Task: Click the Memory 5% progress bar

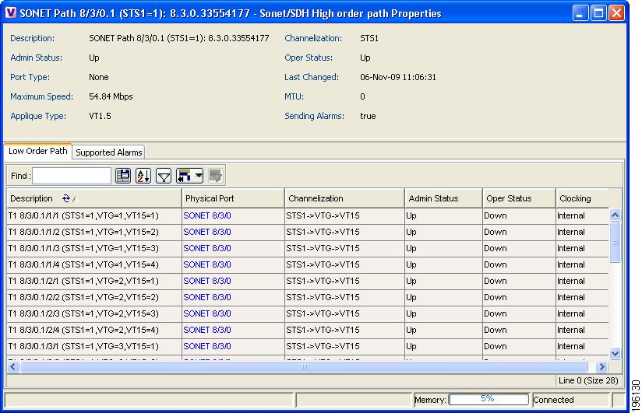Action: click(489, 399)
